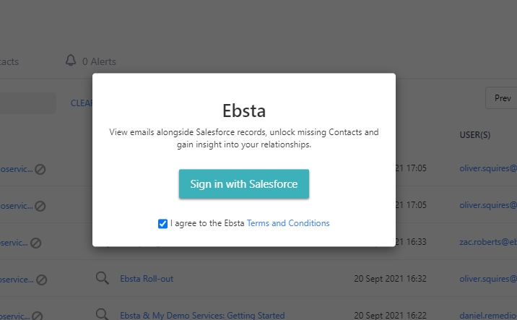
Task: Click the blocked icon in the topmost email row
Action: (x=40, y=169)
